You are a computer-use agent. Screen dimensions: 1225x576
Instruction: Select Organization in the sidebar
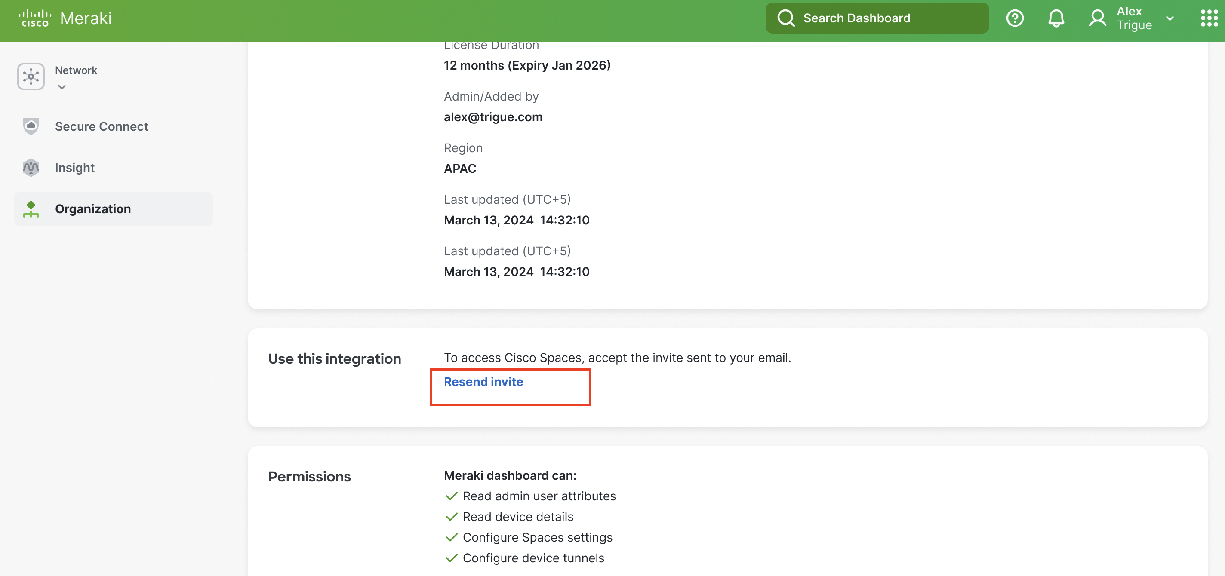(x=114, y=208)
